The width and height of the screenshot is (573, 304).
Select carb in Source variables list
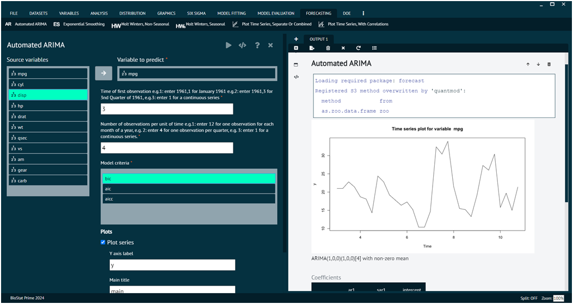pyautogui.click(x=48, y=181)
